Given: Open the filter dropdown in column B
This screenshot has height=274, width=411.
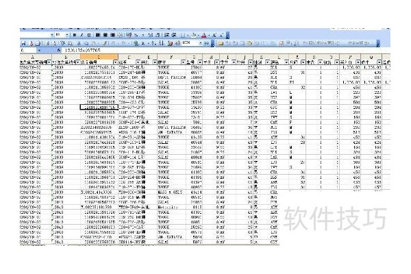Looking at the screenshot, I should 77,62.
